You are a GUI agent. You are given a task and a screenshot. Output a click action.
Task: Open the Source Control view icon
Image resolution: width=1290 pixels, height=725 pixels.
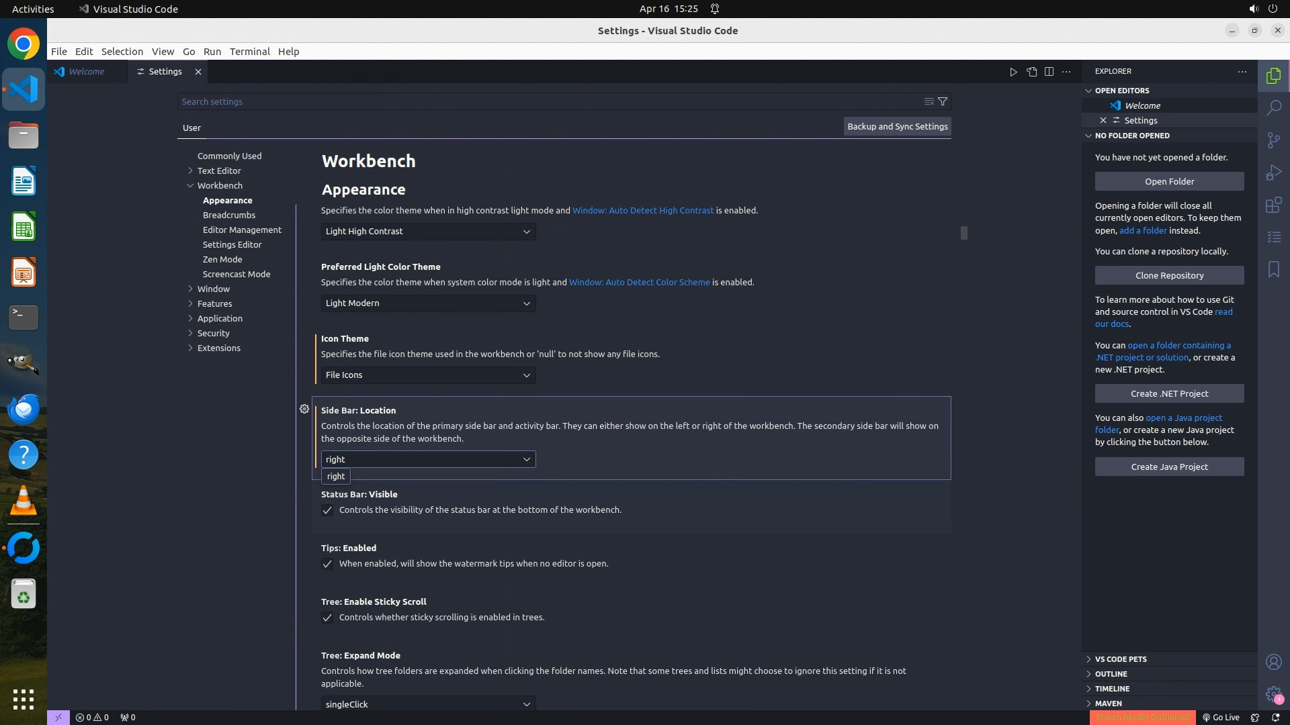click(1273, 140)
